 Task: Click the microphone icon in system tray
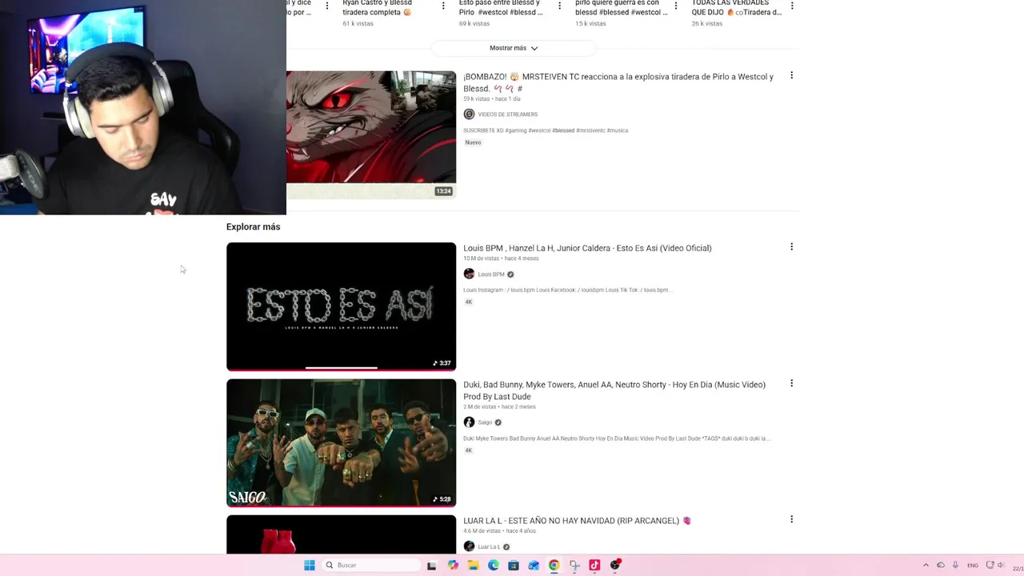tap(955, 566)
